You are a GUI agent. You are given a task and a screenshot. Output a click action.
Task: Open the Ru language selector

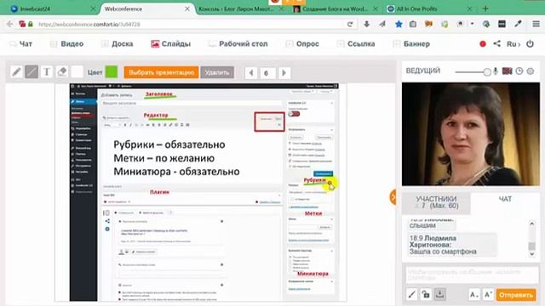513,44
